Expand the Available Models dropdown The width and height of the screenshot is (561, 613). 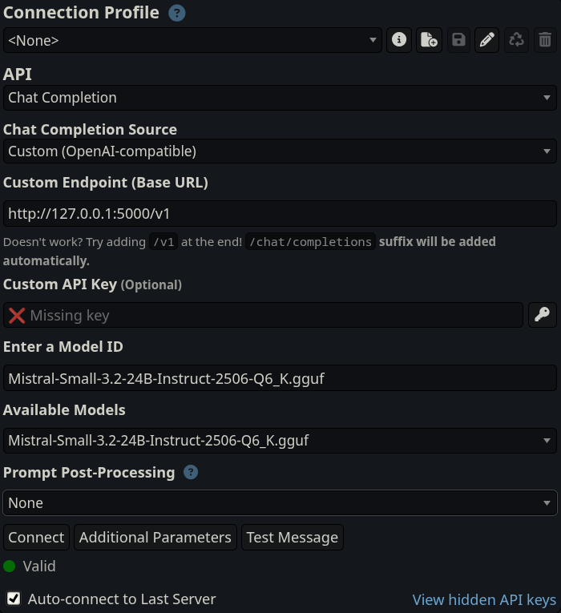coord(280,441)
